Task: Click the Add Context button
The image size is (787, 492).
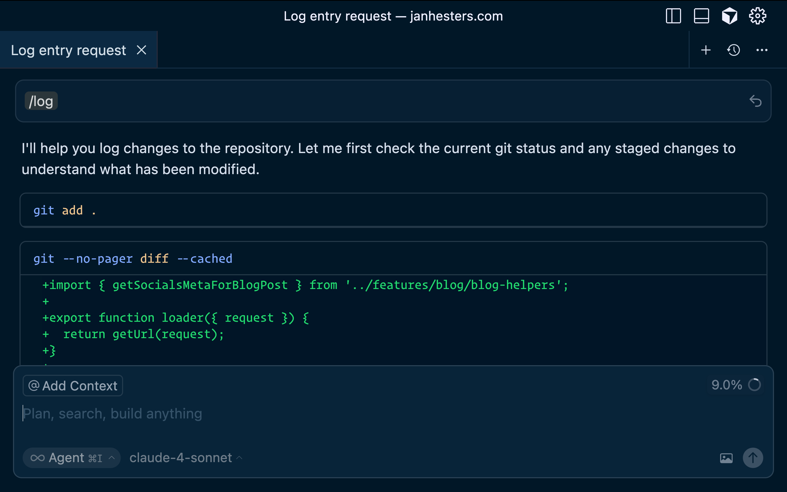Action: (x=73, y=386)
